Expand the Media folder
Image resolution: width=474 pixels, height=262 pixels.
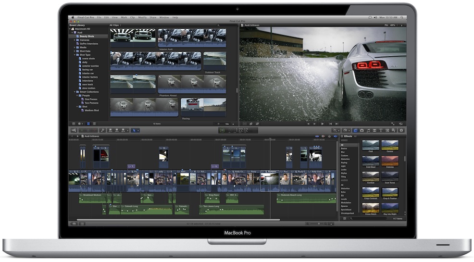tap(75, 48)
